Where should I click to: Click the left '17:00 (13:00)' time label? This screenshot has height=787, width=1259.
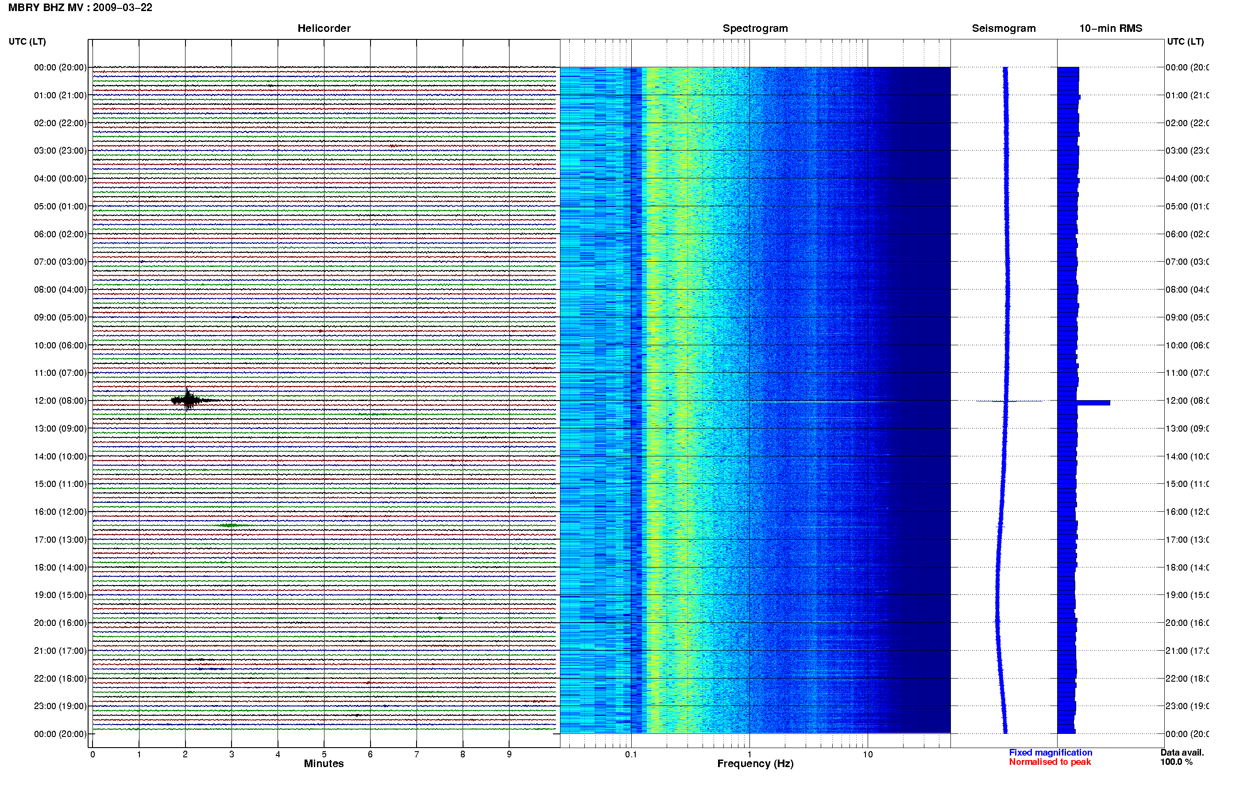coord(60,539)
